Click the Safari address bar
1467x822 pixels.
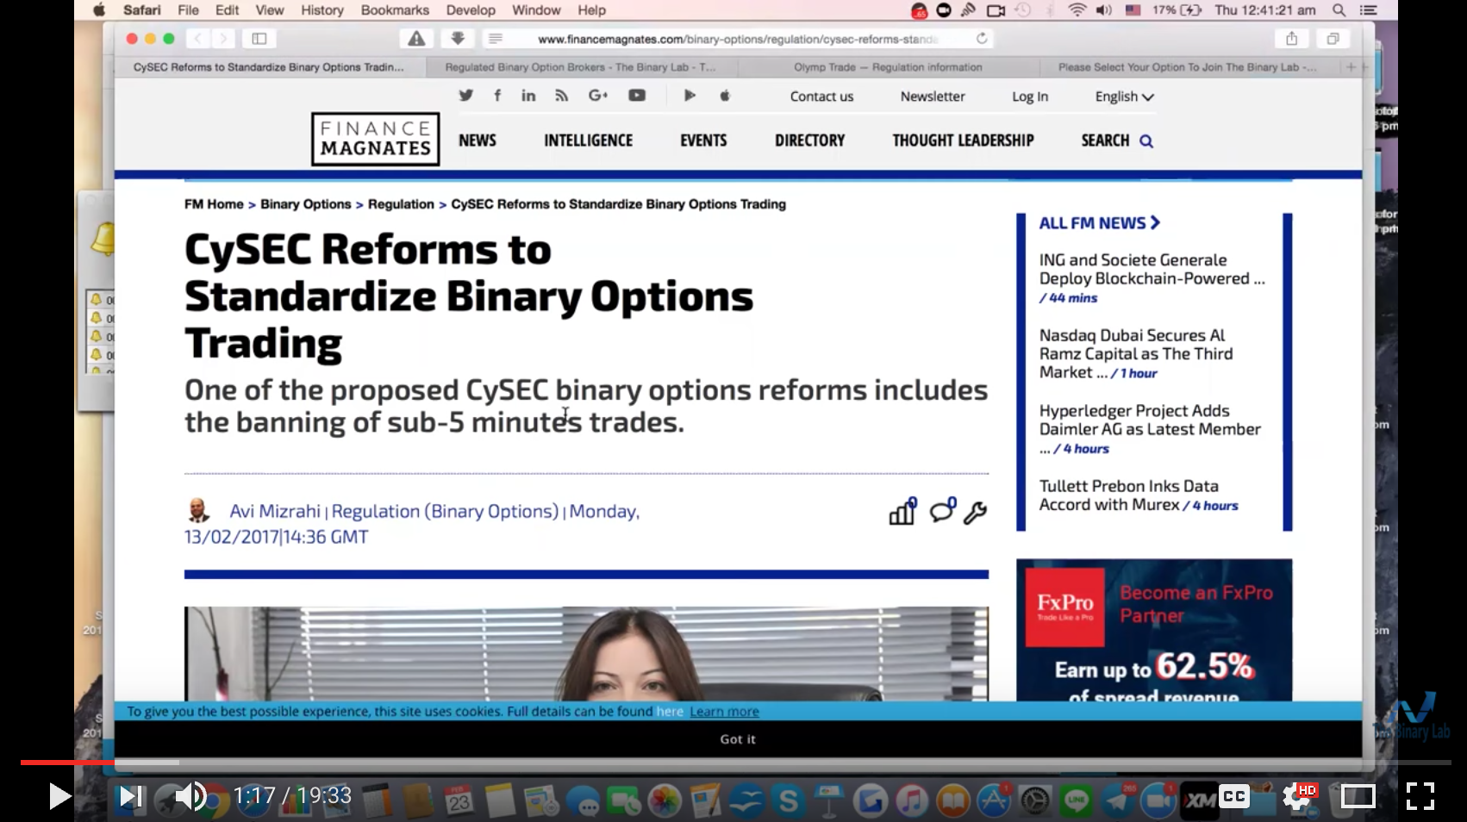pyautogui.click(x=737, y=39)
